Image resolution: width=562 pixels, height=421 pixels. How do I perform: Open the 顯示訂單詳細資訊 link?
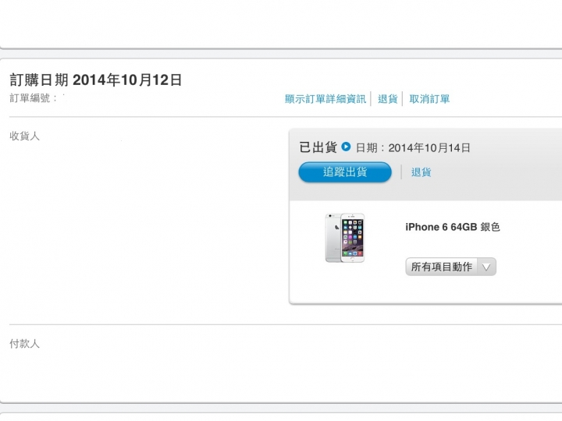[x=325, y=99]
